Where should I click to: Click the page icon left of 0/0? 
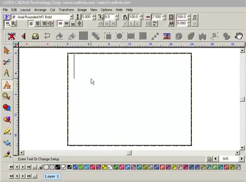(x=210, y=159)
